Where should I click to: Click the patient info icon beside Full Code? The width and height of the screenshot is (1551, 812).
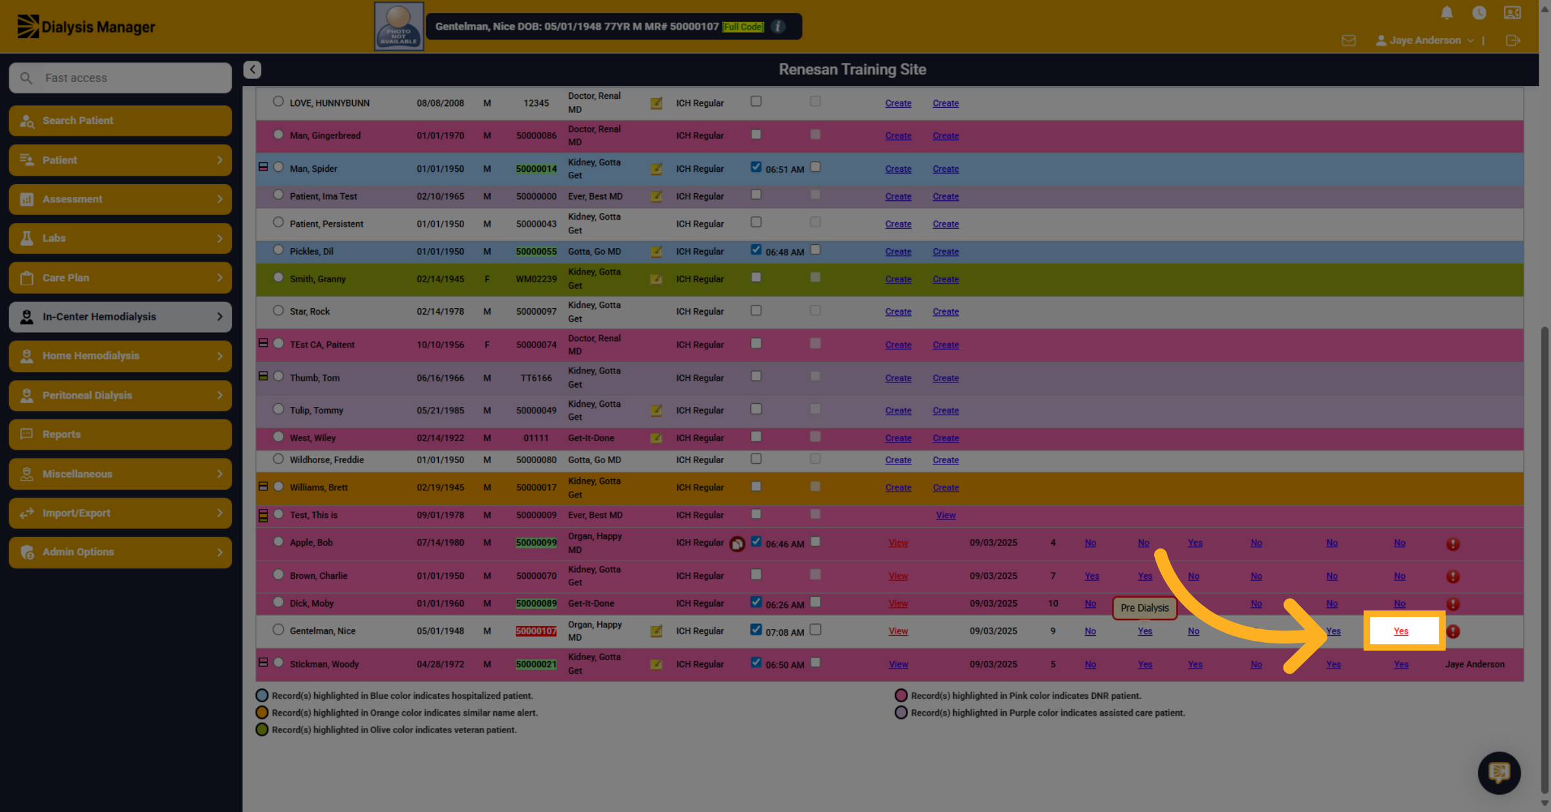(778, 26)
